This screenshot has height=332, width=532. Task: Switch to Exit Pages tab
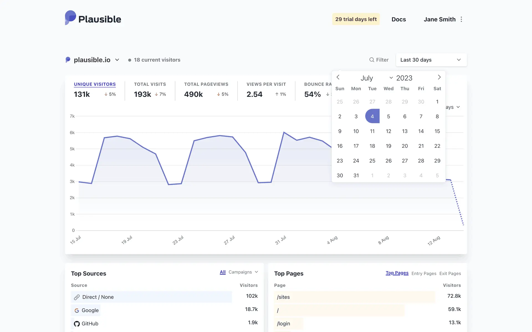(x=450, y=273)
